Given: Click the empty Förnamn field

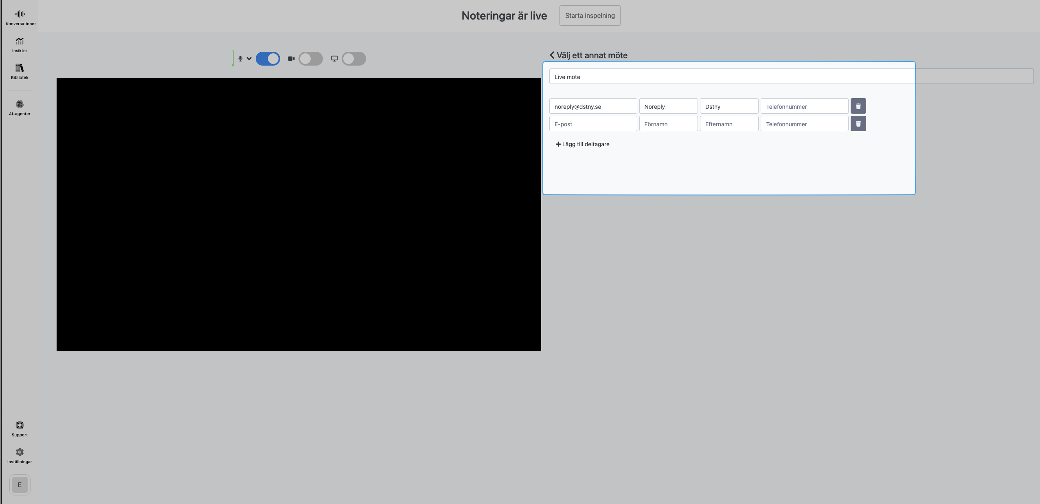Looking at the screenshot, I should (668, 124).
